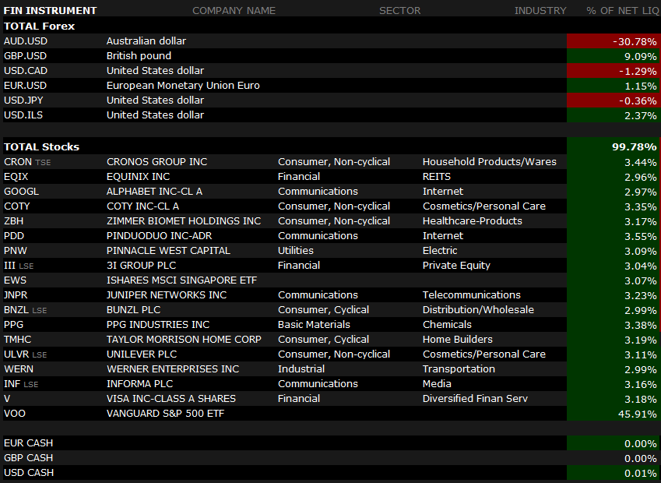
Task: Select the EUR CASH row
Action: click(330, 443)
